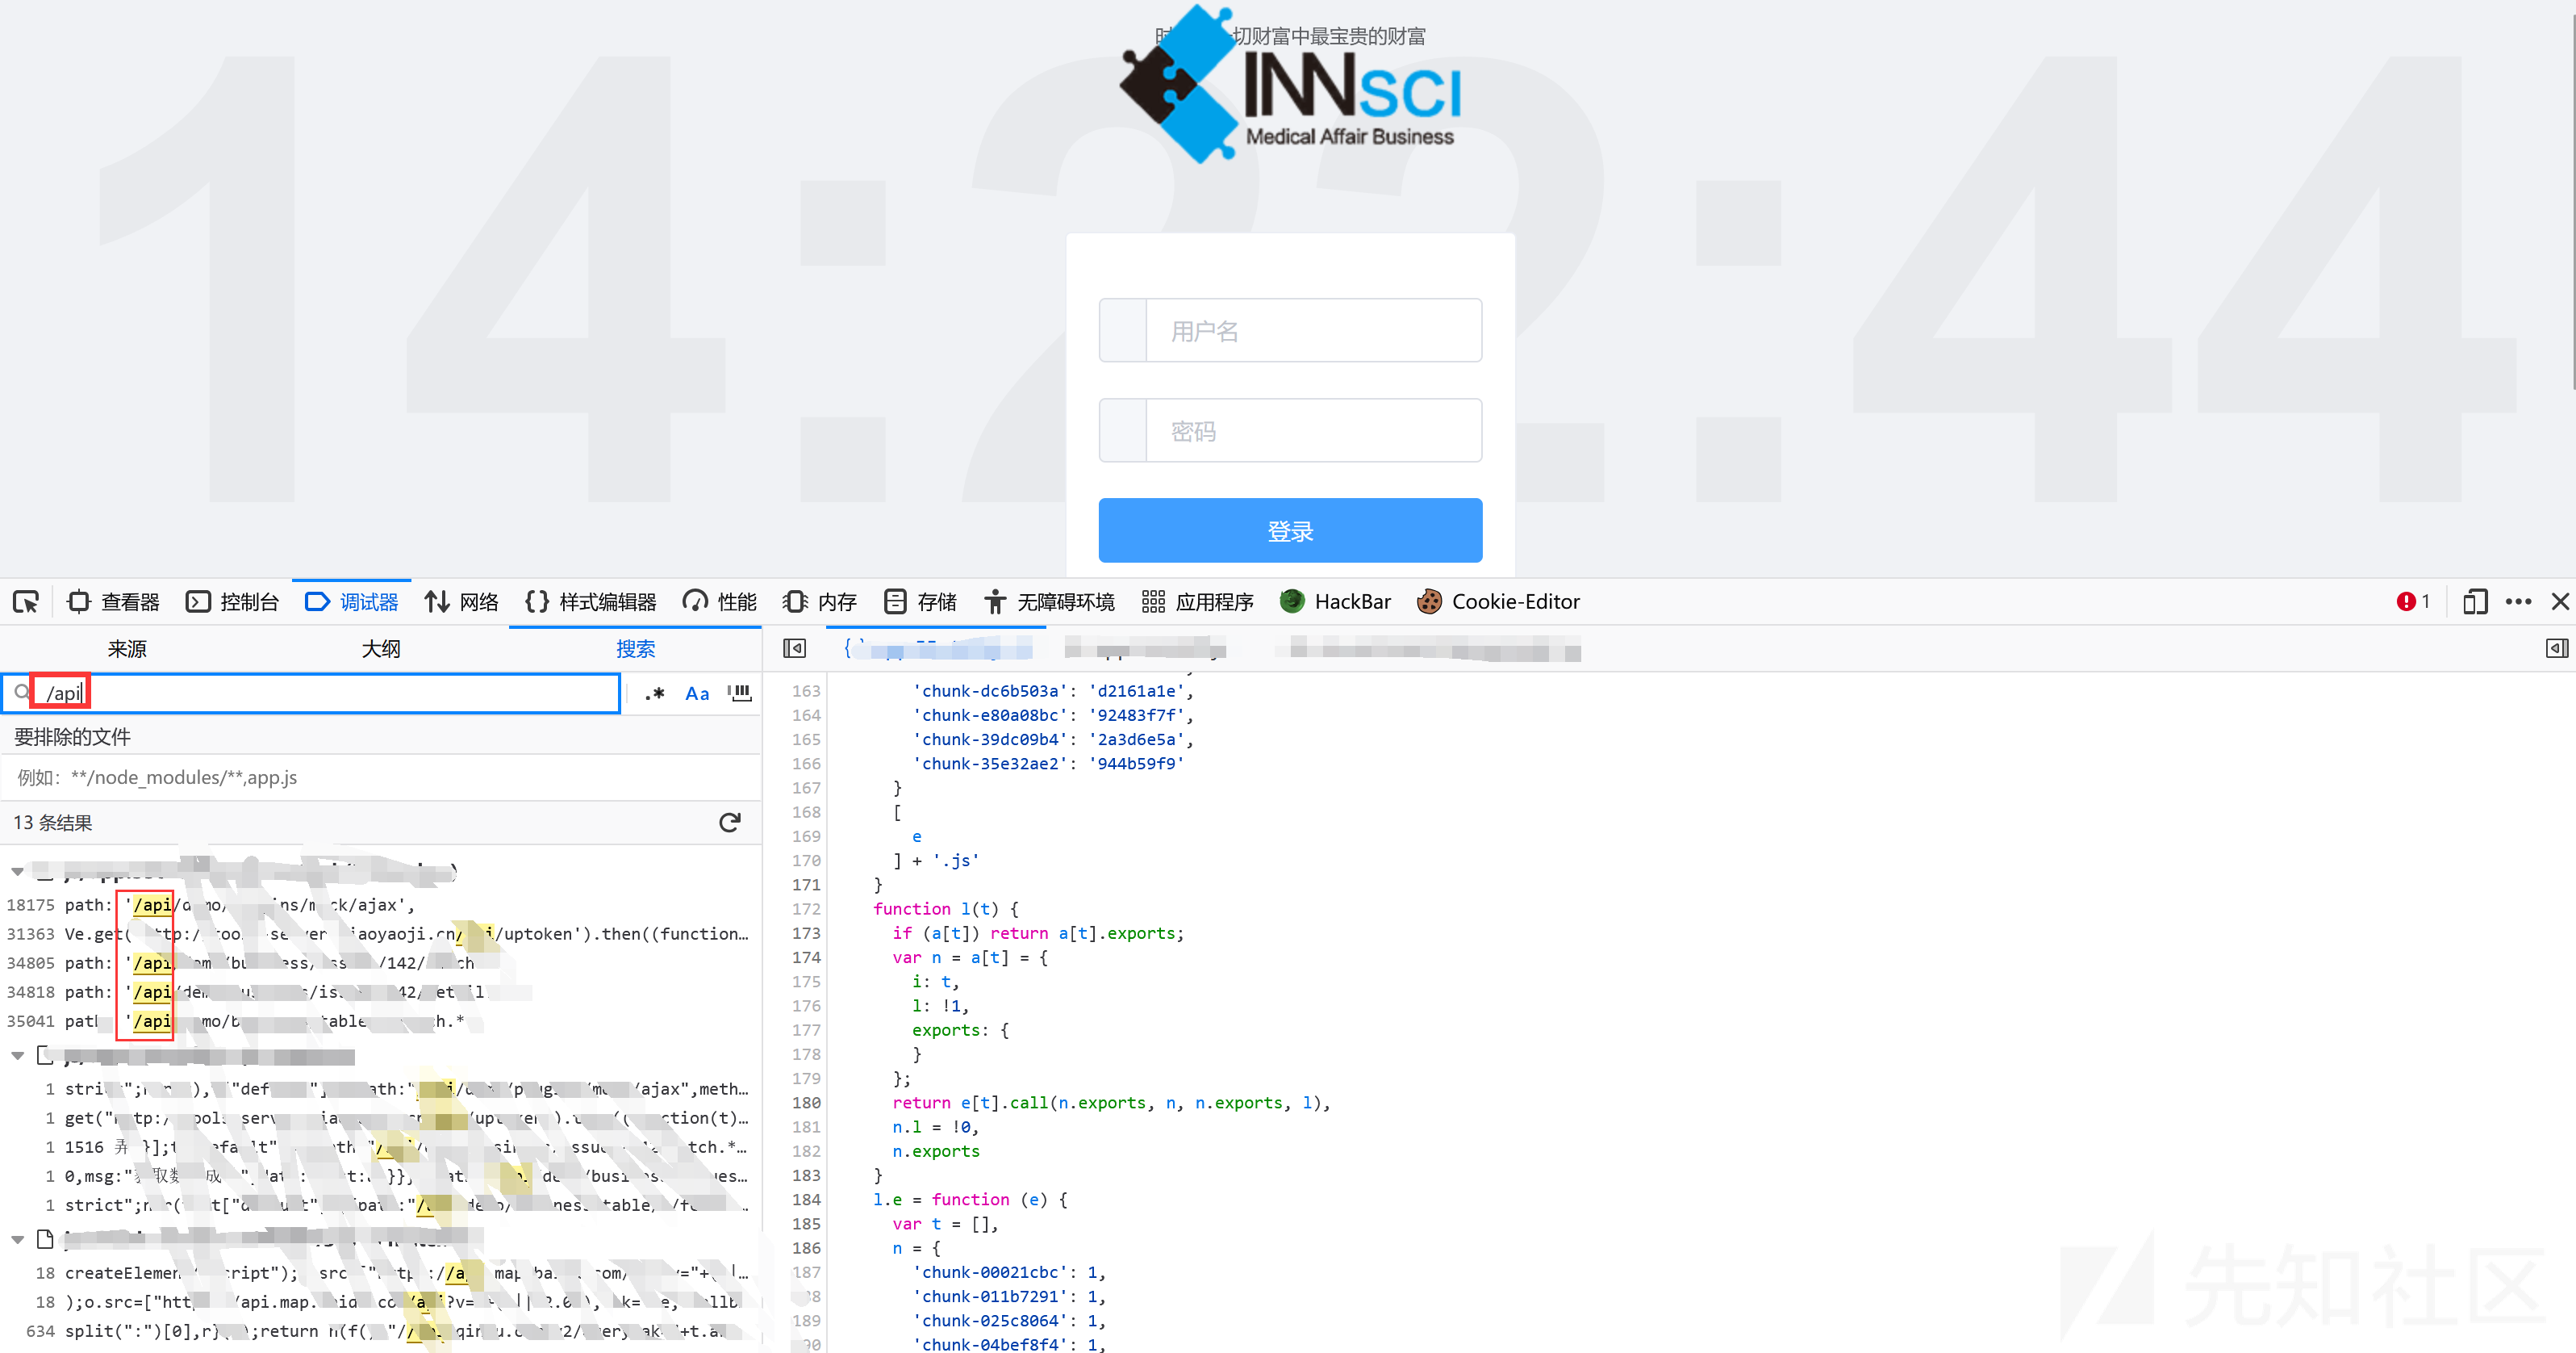Click the error count badge
This screenshot has width=2576, height=1353.
click(2413, 601)
